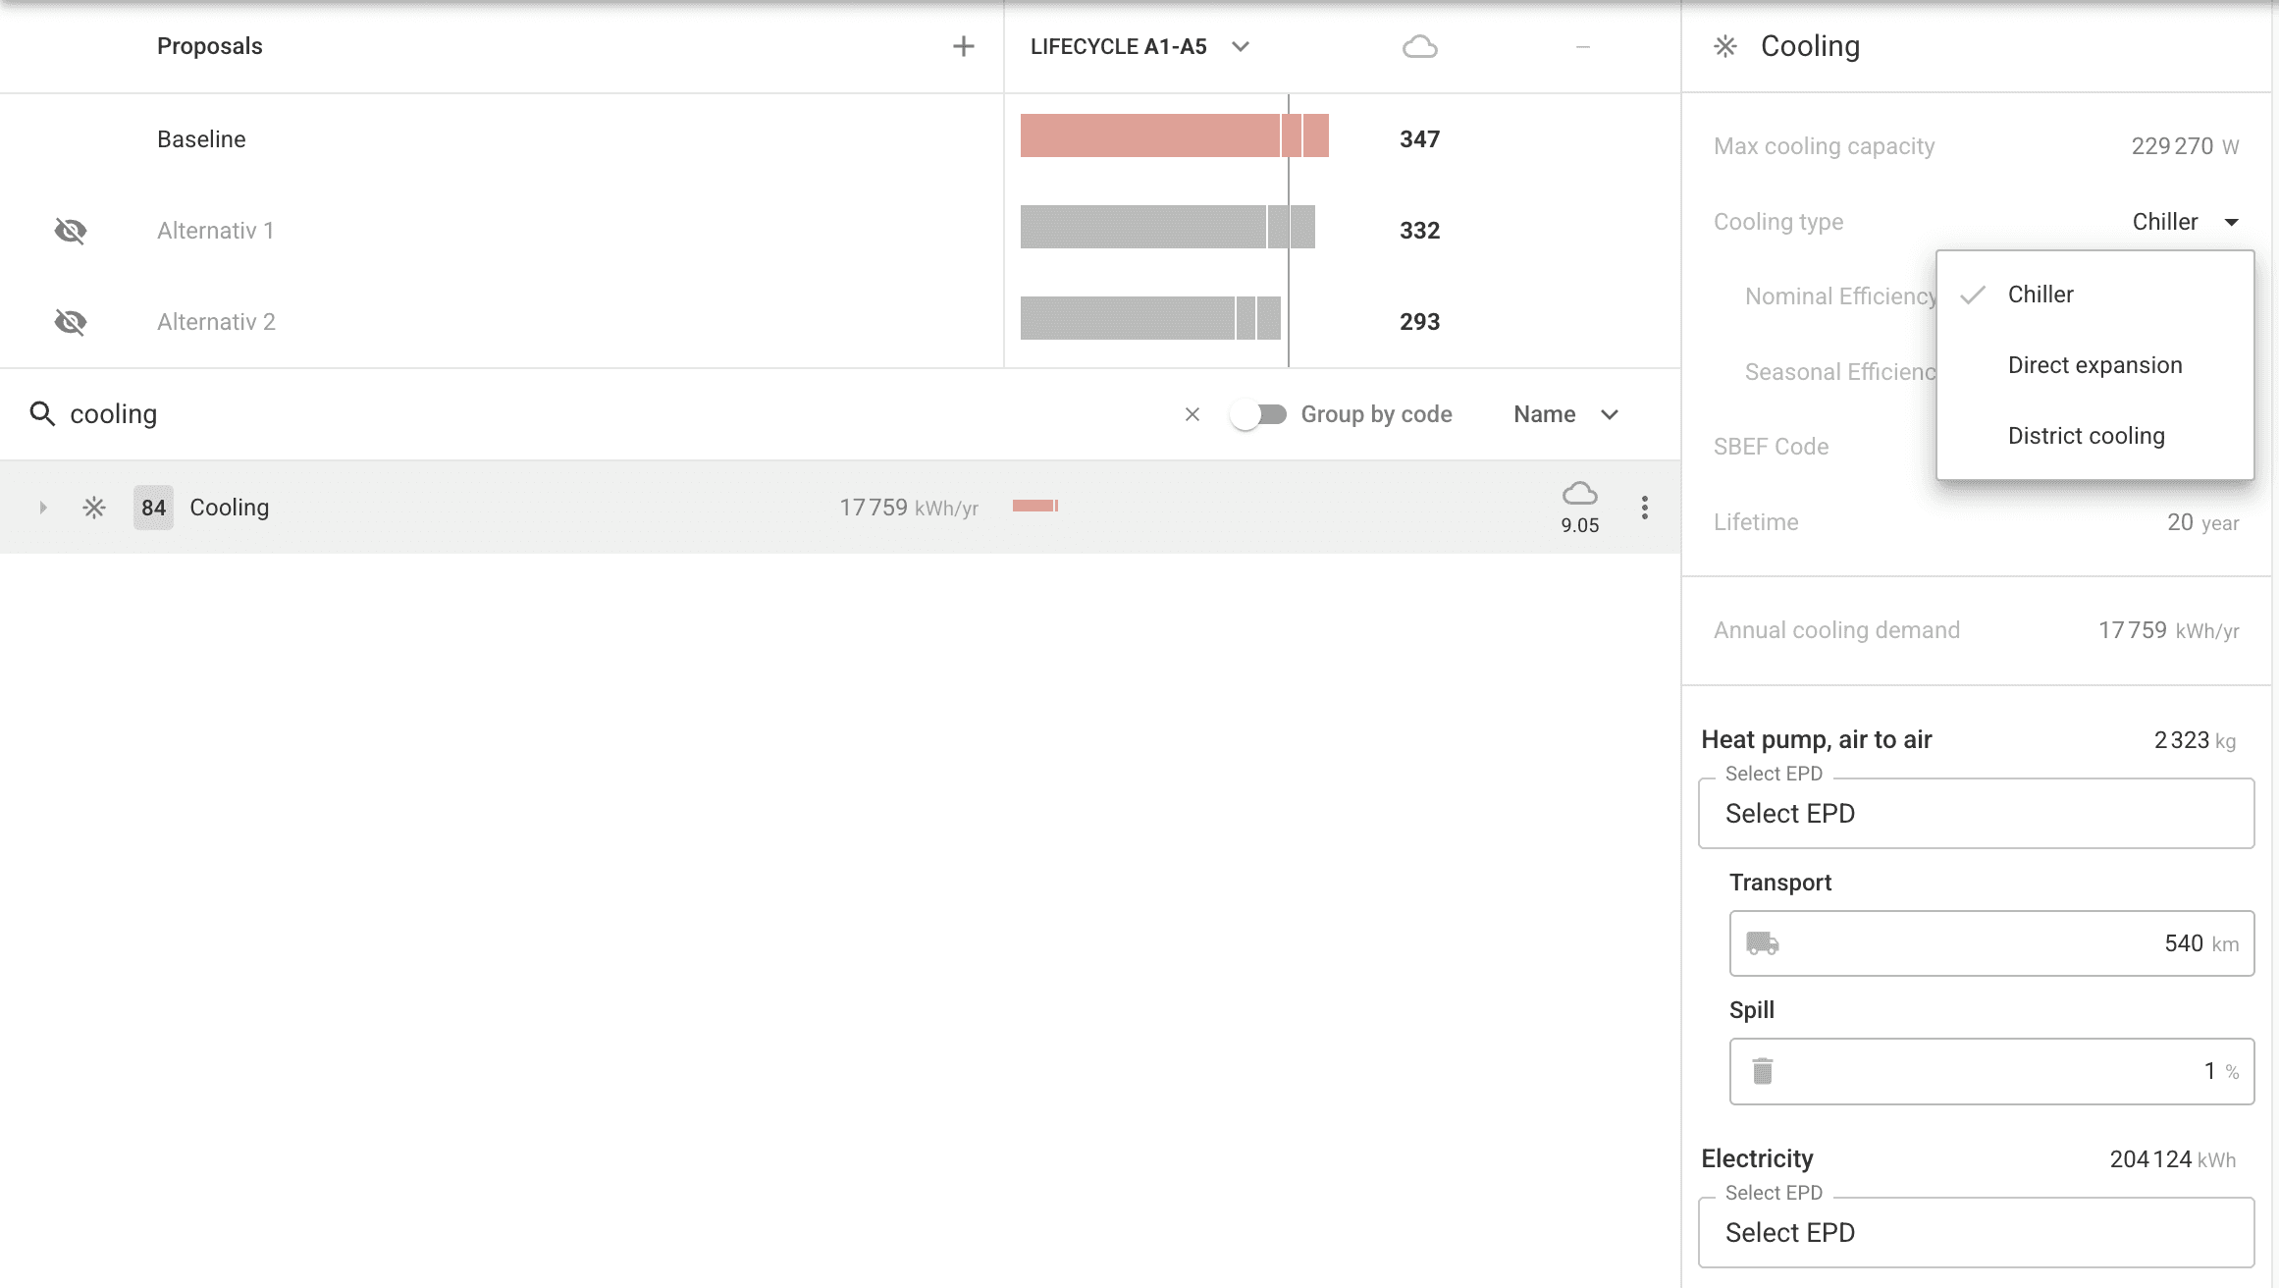This screenshot has width=2279, height=1288.
Task: Click the search magnifier icon
Action: pyautogui.click(x=42, y=414)
